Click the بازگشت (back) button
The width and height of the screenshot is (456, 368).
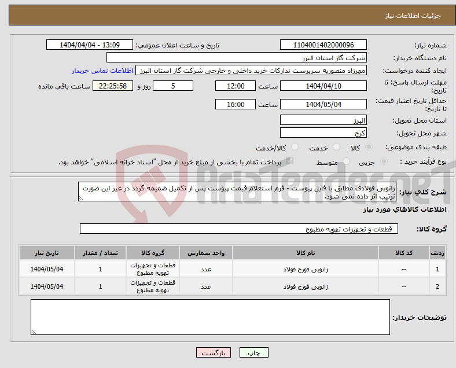tap(214, 352)
